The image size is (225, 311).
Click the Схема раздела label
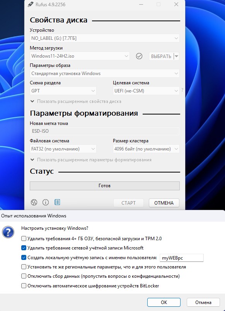click(x=45, y=83)
